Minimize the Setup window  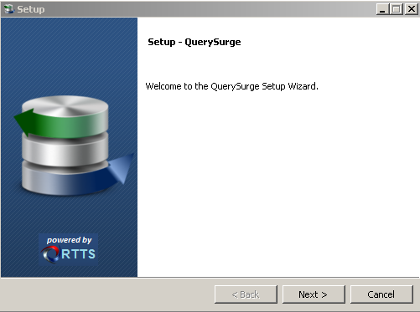pos(382,9)
